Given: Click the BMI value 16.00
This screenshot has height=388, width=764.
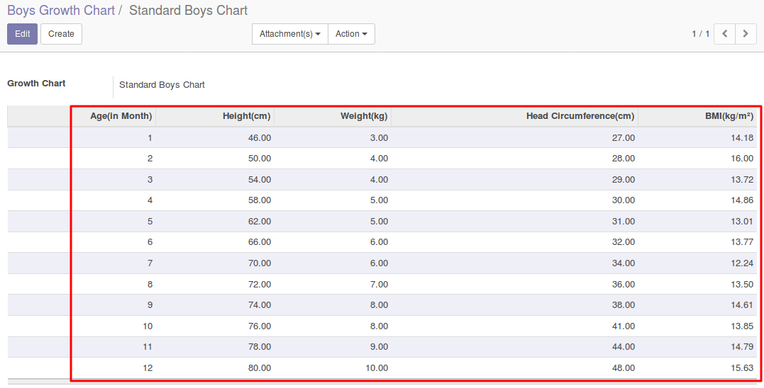Looking at the screenshot, I should point(741,159).
